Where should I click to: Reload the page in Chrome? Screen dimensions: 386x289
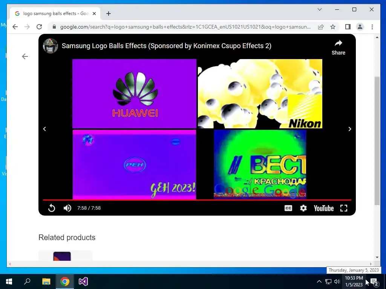[39, 27]
